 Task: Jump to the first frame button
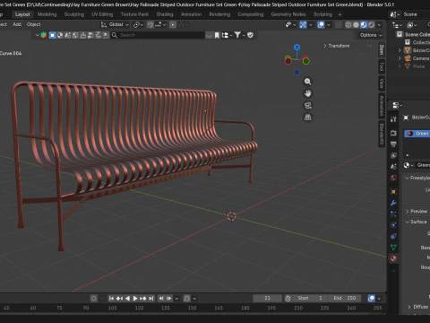(111, 298)
